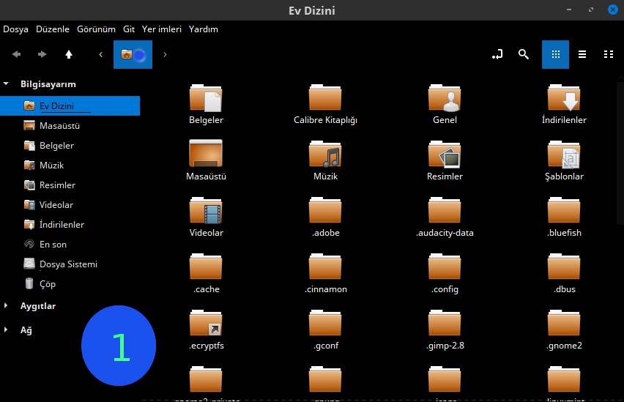Image resolution: width=624 pixels, height=402 pixels.
Task: Select Ev Dizini in sidebar
Action: pyautogui.click(x=70, y=106)
